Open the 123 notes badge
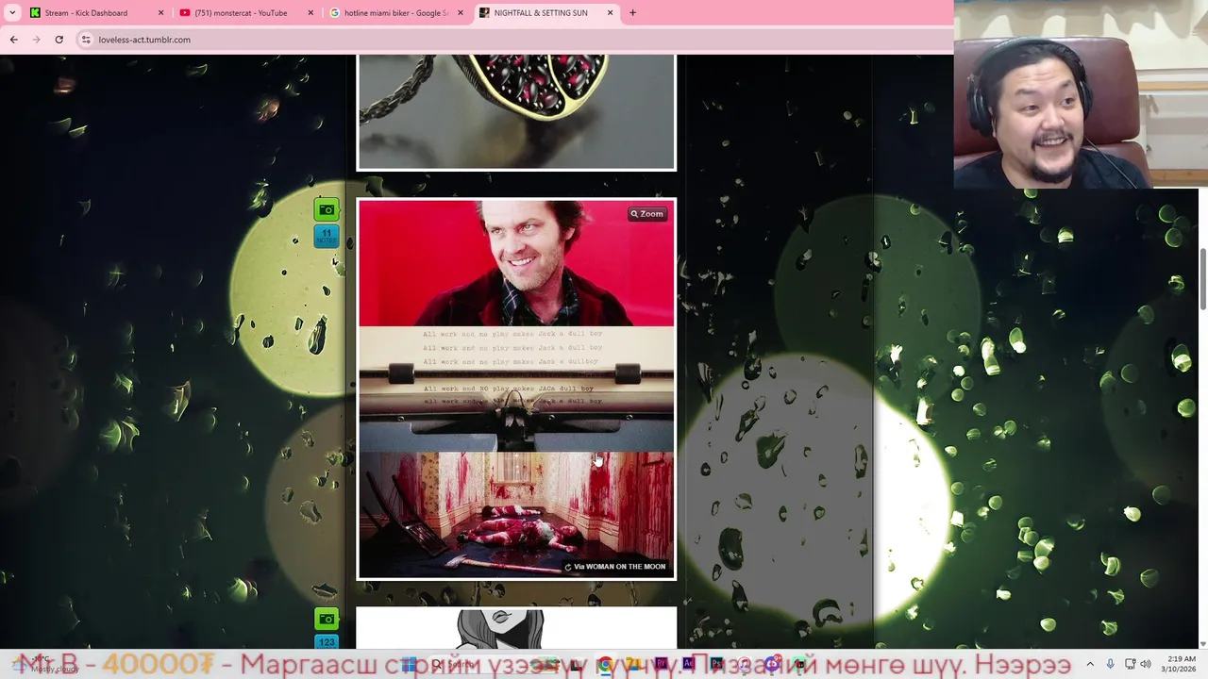Screen dimensions: 1208x679 326,642
